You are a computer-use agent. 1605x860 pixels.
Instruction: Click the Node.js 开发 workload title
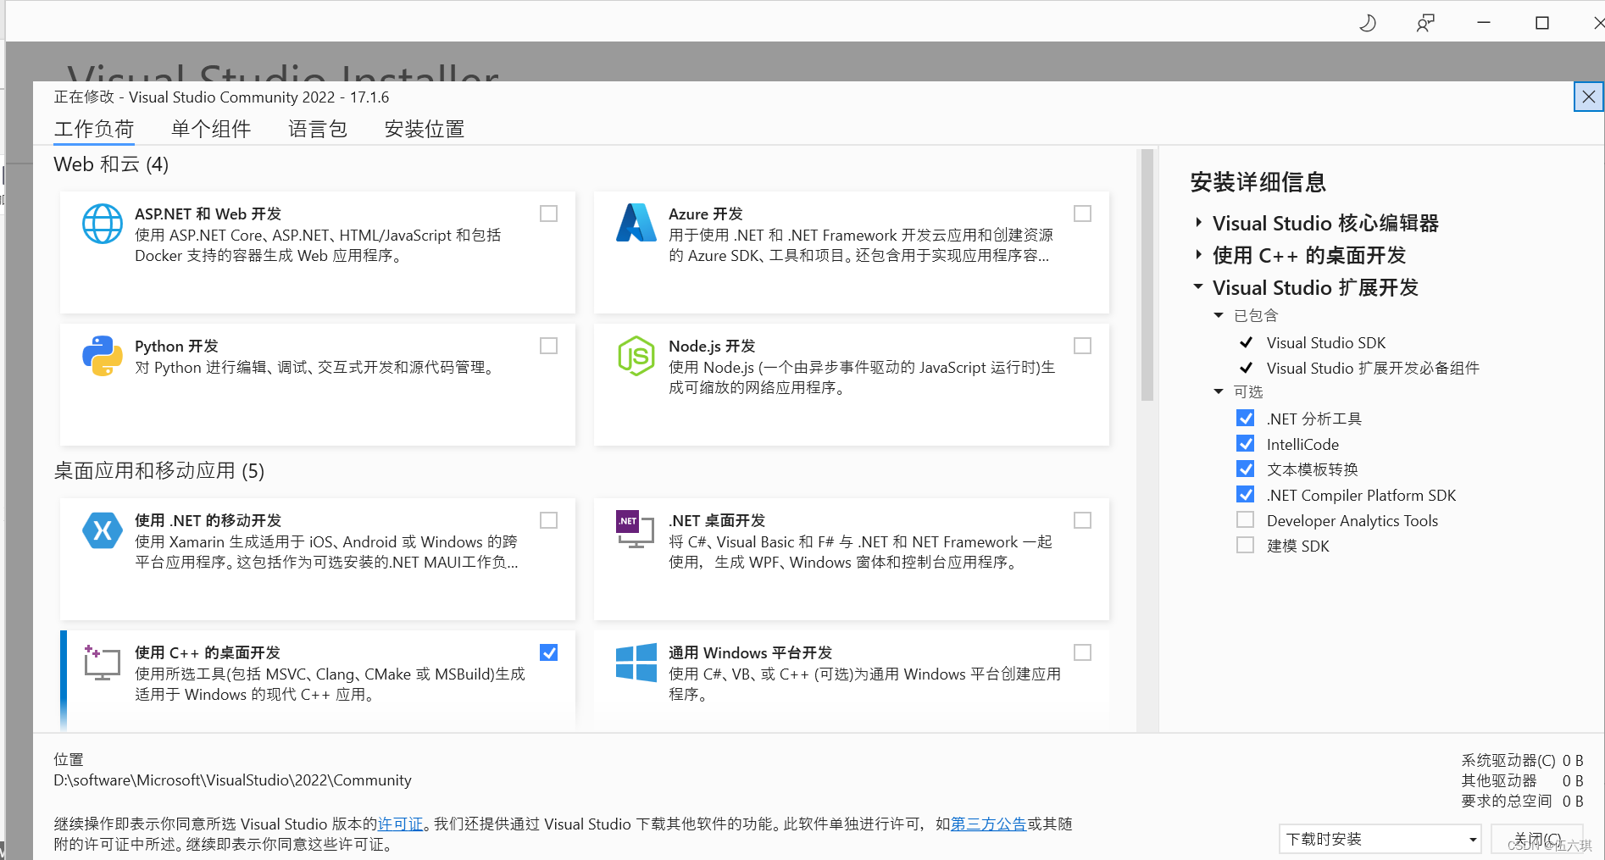pyautogui.click(x=712, y=347)
